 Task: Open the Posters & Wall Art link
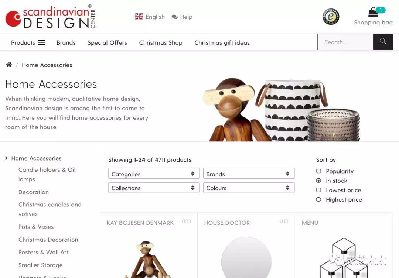click(44, 252)
